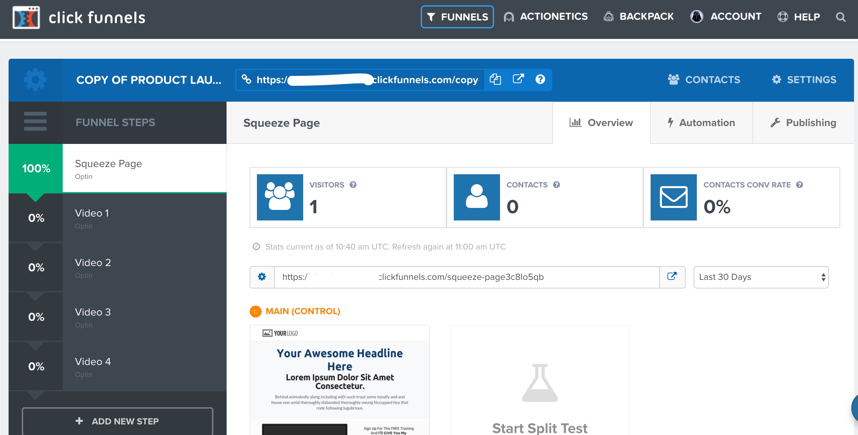
Task: Click the Visitors help tooltip icon
Action: click(x=353, y=185)
